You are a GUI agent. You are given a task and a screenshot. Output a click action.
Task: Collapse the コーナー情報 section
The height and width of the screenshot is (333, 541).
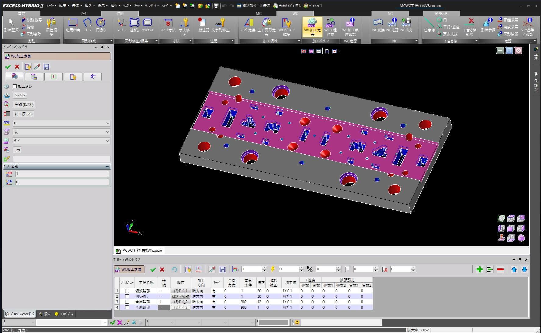click(107, 166)
